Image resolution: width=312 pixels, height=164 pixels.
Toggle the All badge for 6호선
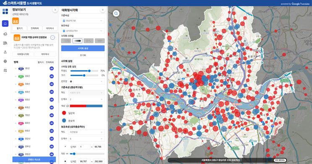coord(52,107)
